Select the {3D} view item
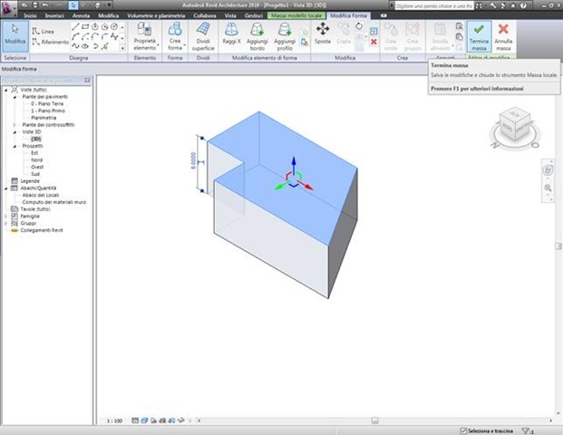Viewport: 563px width, 435px height. pos(36,139)
